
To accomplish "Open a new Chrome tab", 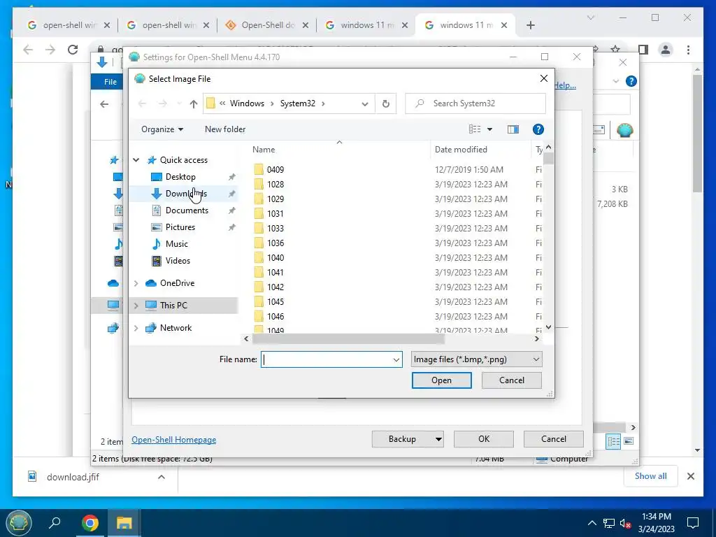I will pos(530,25).
